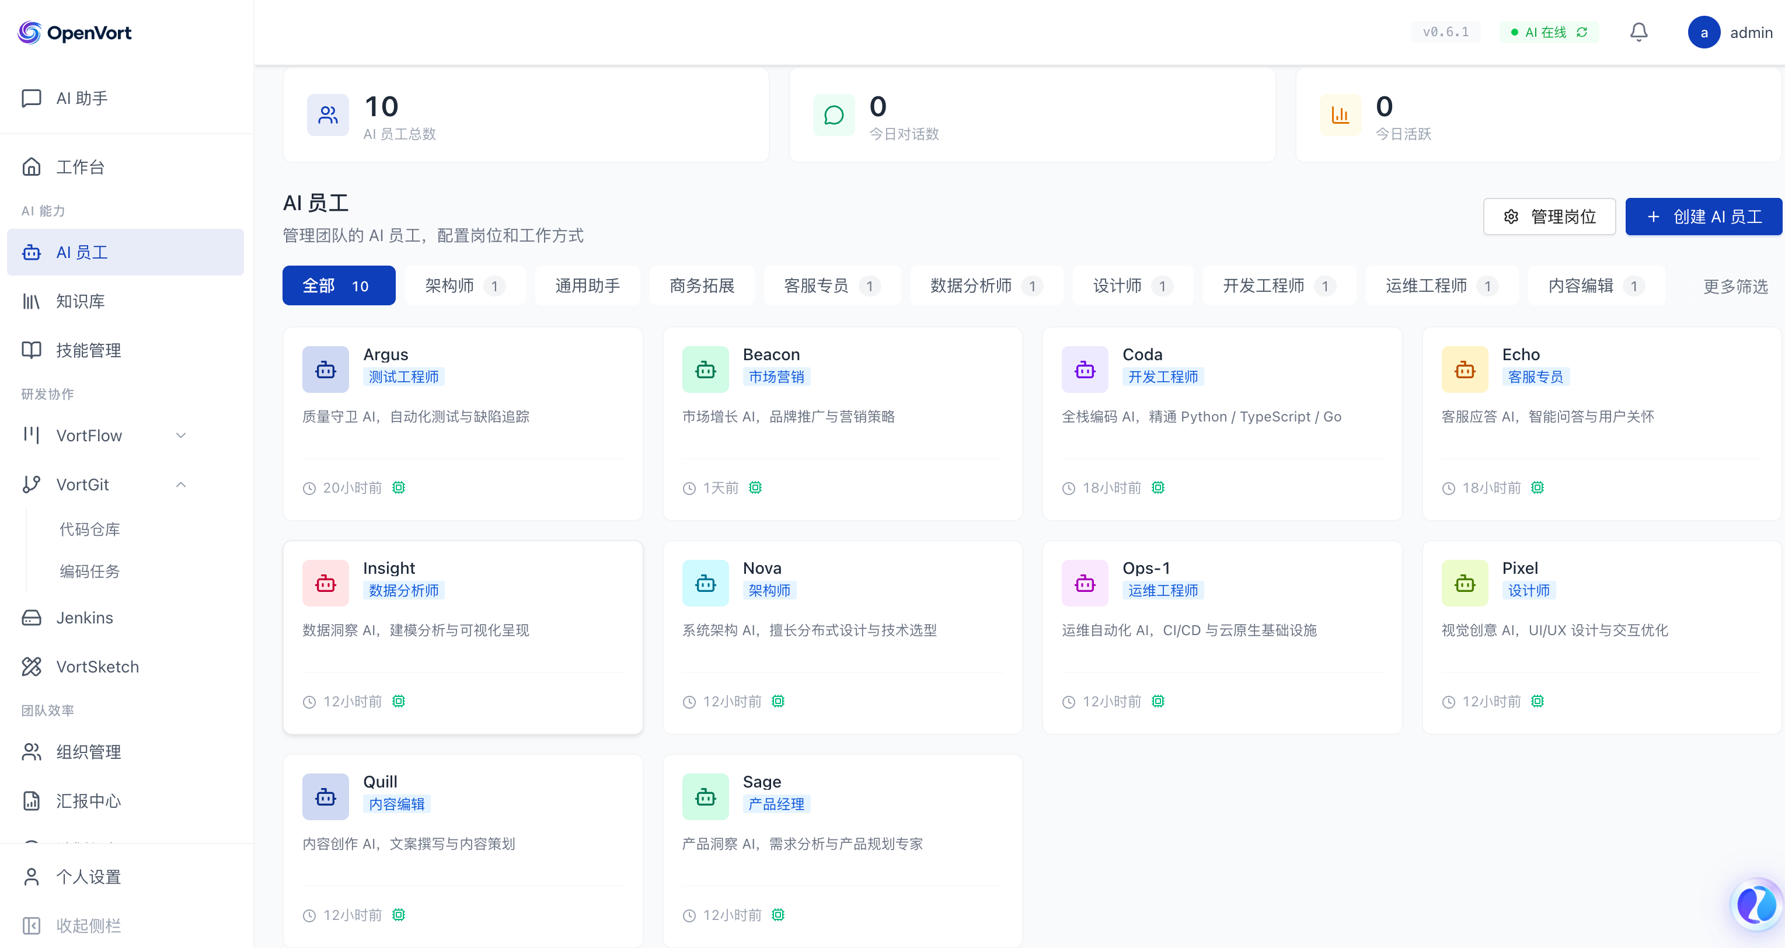Click the AI online refresh icon
Screen dimensions: 1785x948
point(1582,32)
